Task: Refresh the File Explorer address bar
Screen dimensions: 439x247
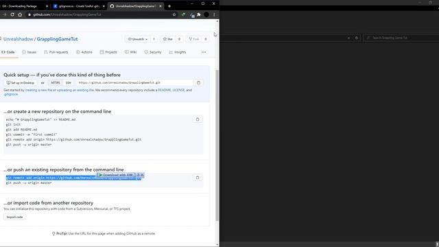Action: tap(357, 38)
